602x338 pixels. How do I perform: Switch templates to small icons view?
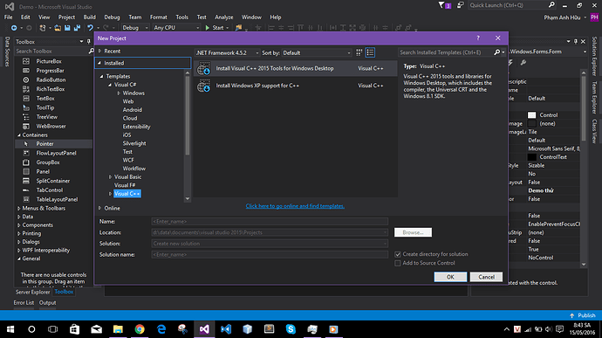click(x=359, y=52)
